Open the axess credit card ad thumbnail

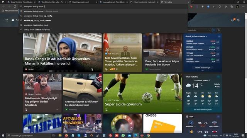tap(162, 123)
